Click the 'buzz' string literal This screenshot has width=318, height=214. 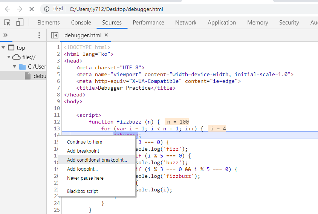pyautogui.click(x=173, y=162)
